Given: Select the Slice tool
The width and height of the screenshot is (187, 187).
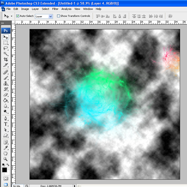Looking at the screenshot, I should click(6, 65).
